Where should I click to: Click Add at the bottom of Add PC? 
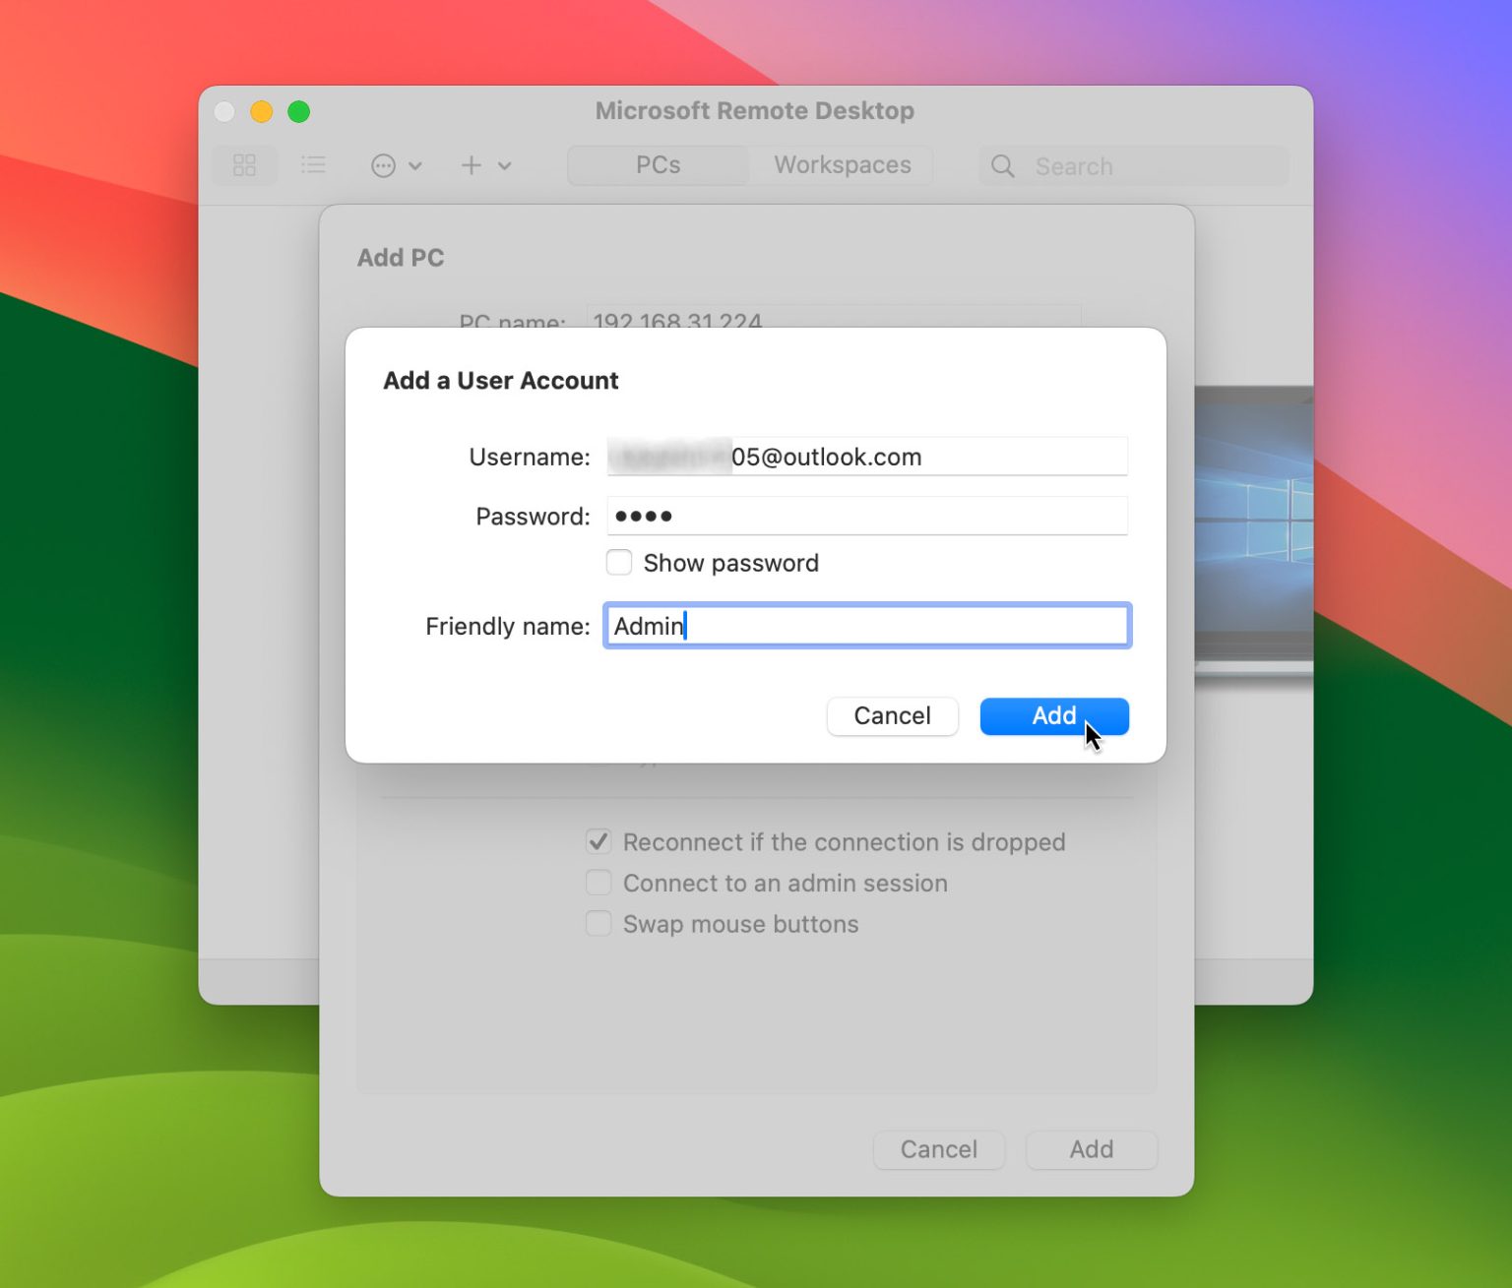click(1091, 1149)
